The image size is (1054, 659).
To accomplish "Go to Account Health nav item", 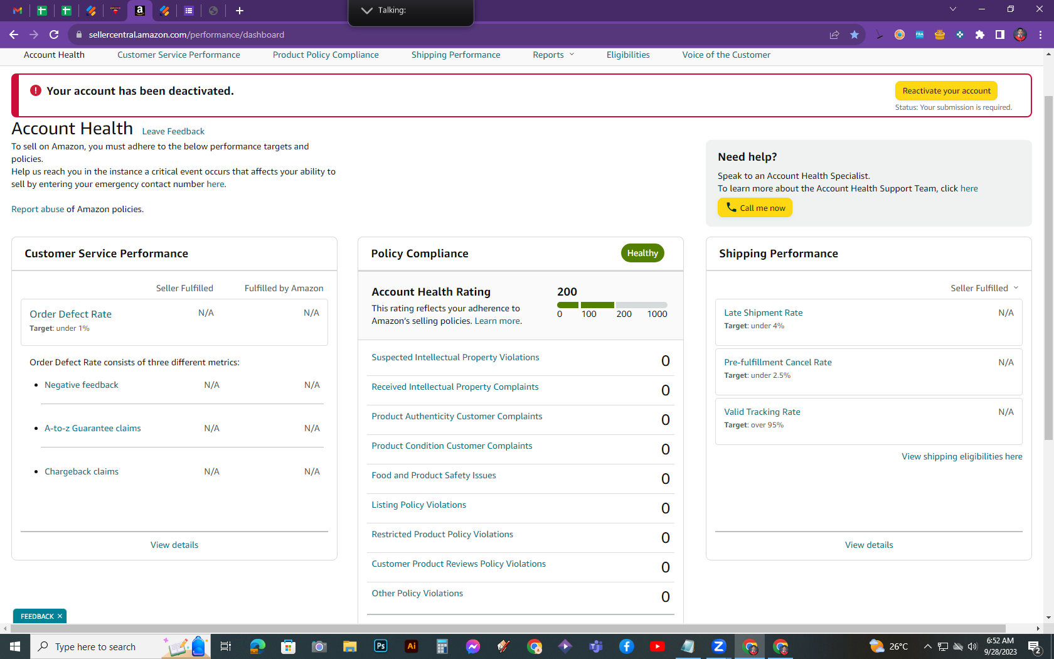I will point(54,55).
